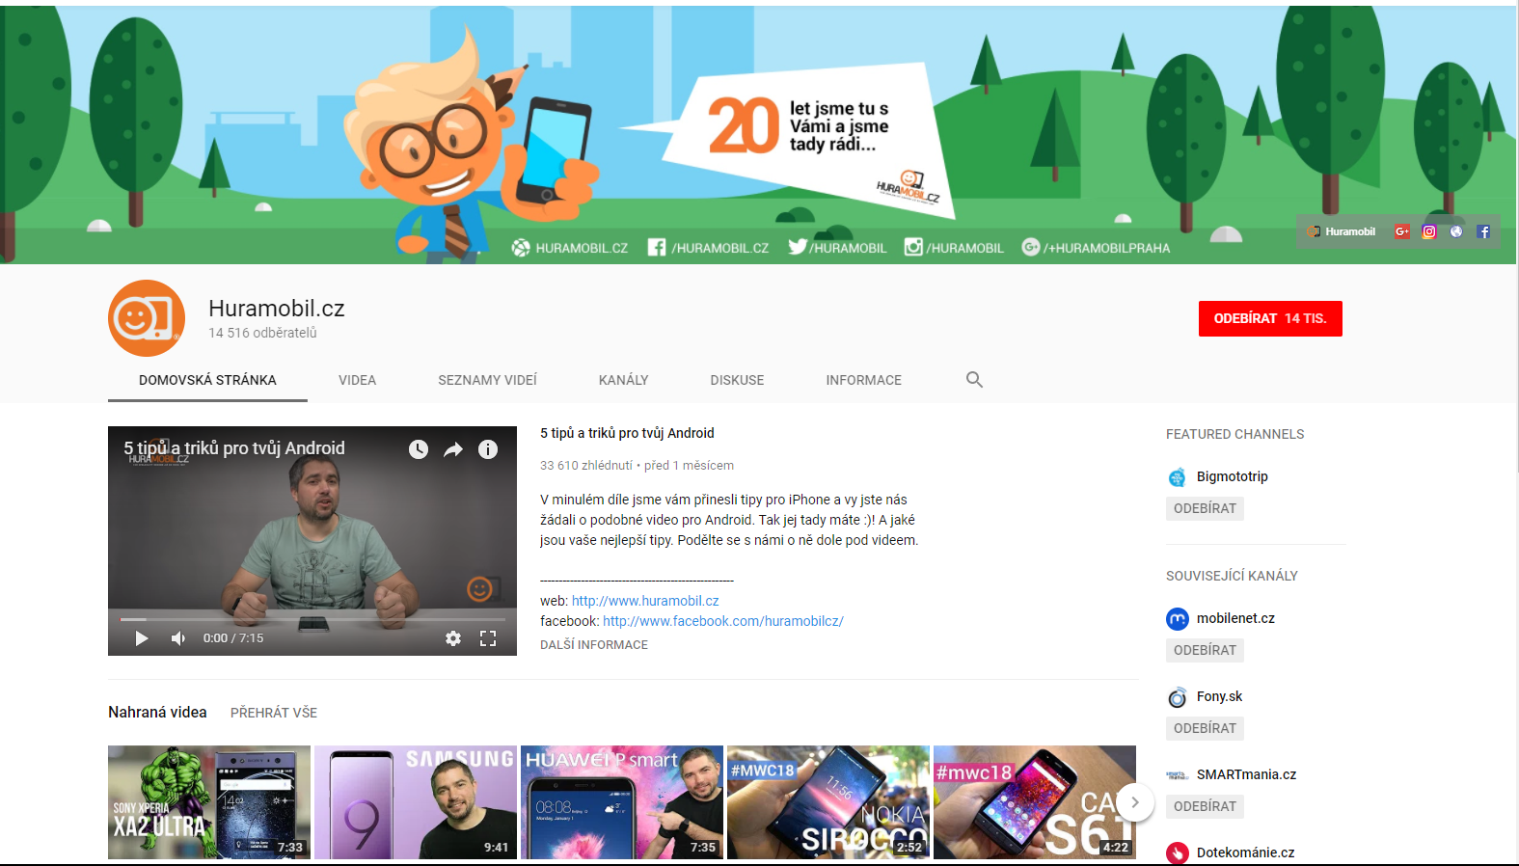The width and height of the screenshot is (1519, 866).
Task: Click the SMARTmania.cz channel icon
Action: [1177, 775]
